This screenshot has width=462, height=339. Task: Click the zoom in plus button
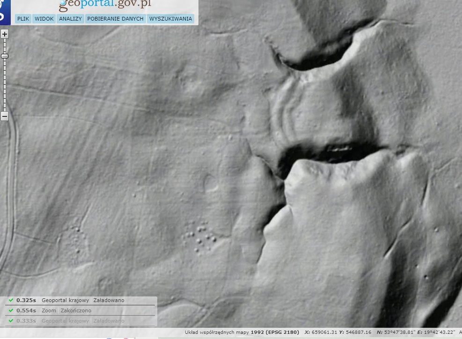(5, 34)
